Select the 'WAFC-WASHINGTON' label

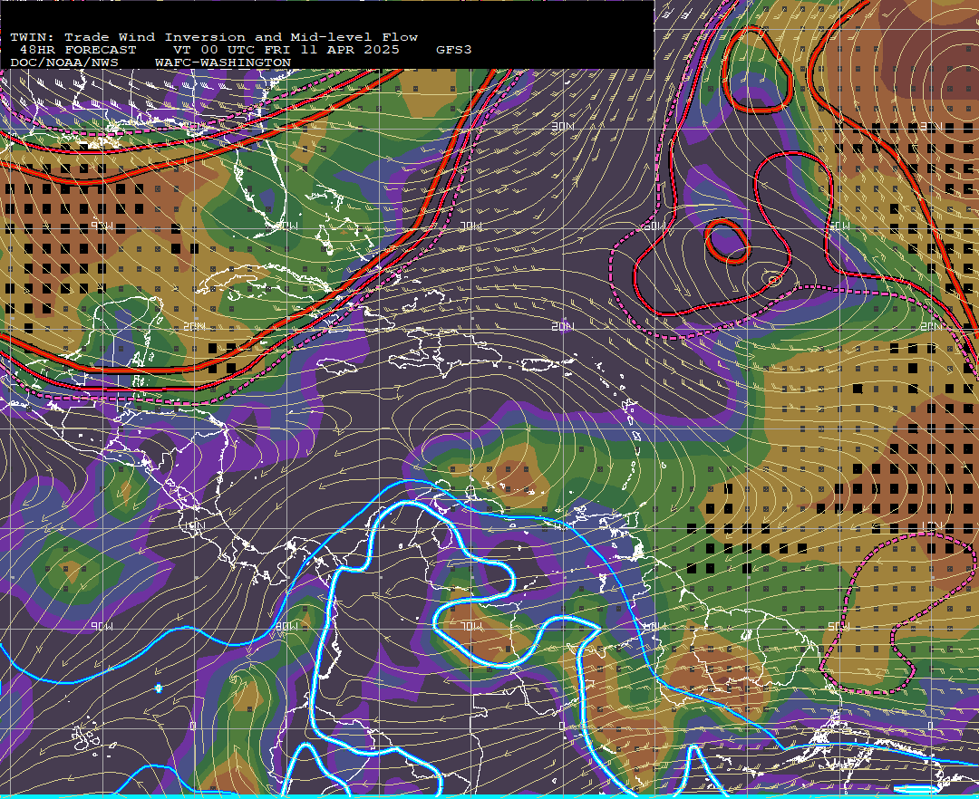point(223,63)
